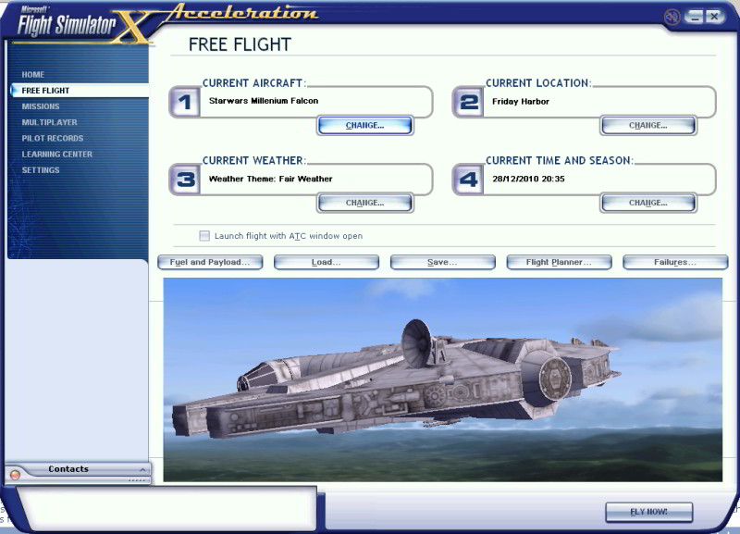Click the Starwars Millenium Falcon aircraft name

point(264,101)
